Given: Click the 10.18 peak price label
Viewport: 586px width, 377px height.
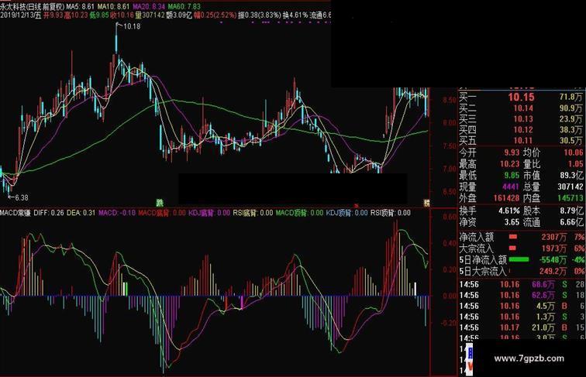Looking at the screenshot, I should point(132,26).
